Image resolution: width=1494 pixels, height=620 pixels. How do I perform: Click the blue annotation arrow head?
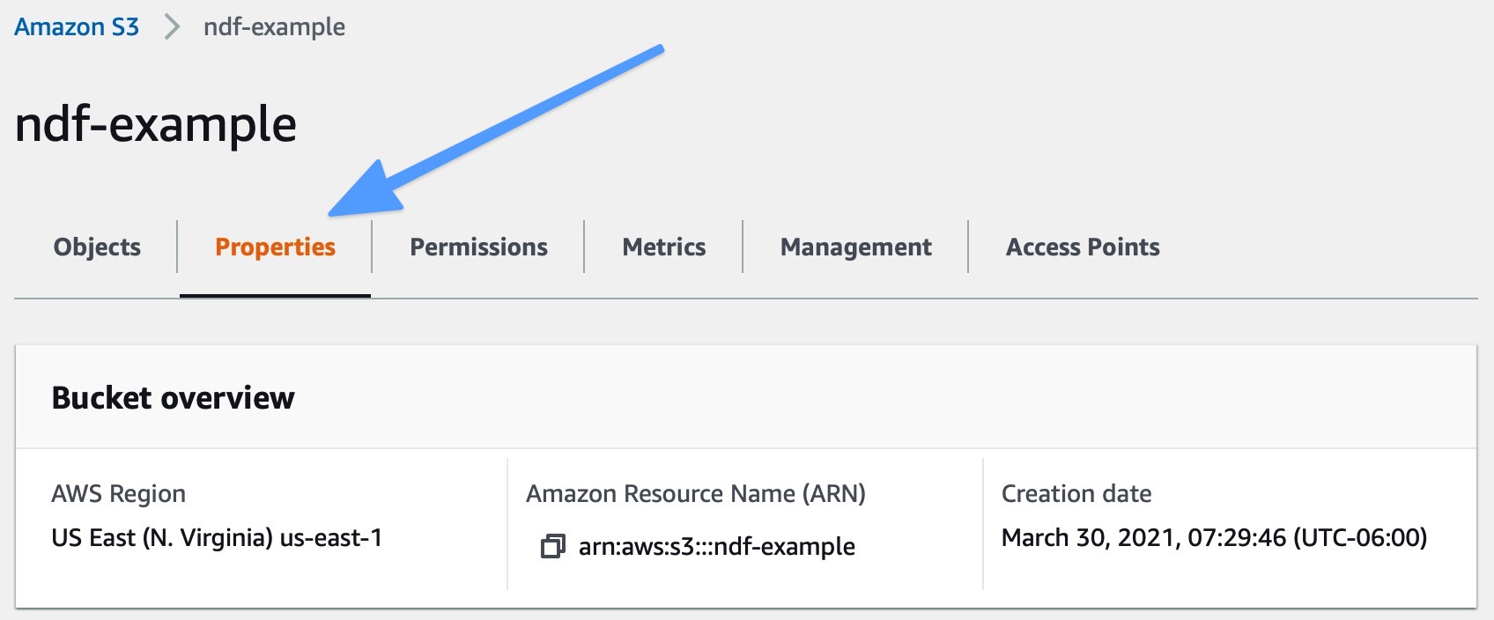pos(366,194)
